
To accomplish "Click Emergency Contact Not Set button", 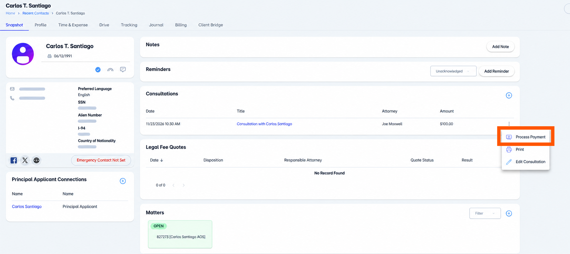I will pos(101,160).
